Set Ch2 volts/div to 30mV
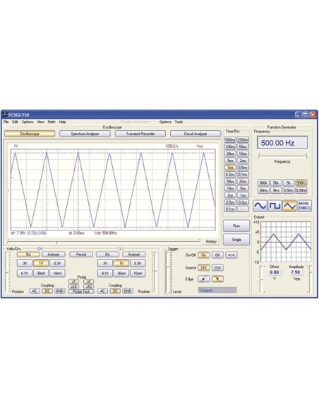The image size is (319, 413). click(x=121, y=273)
